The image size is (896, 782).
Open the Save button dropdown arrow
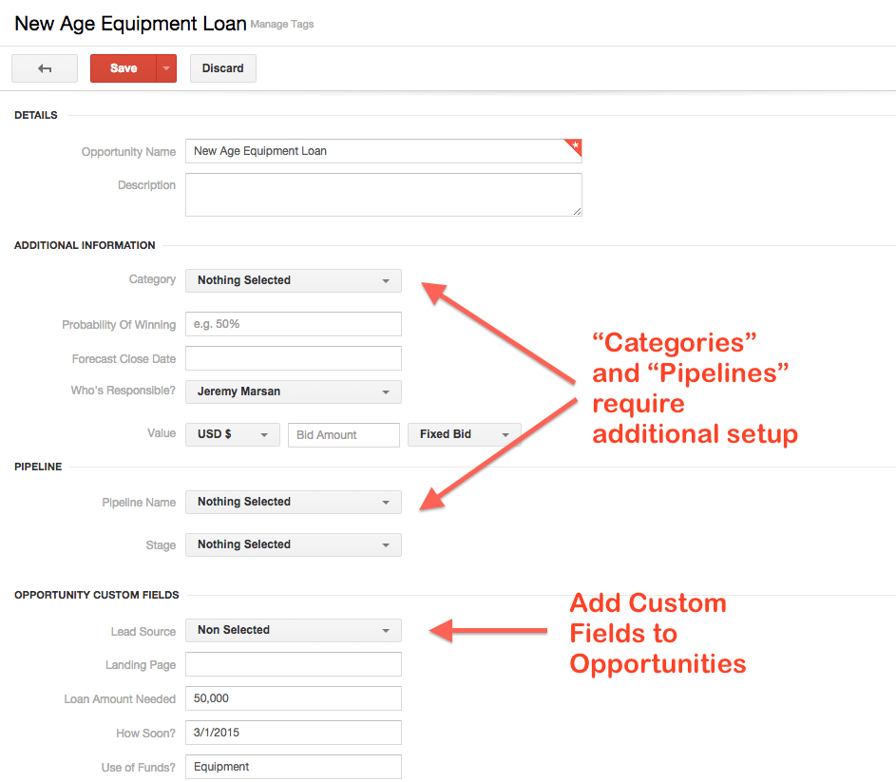click(x=166, y=68)
